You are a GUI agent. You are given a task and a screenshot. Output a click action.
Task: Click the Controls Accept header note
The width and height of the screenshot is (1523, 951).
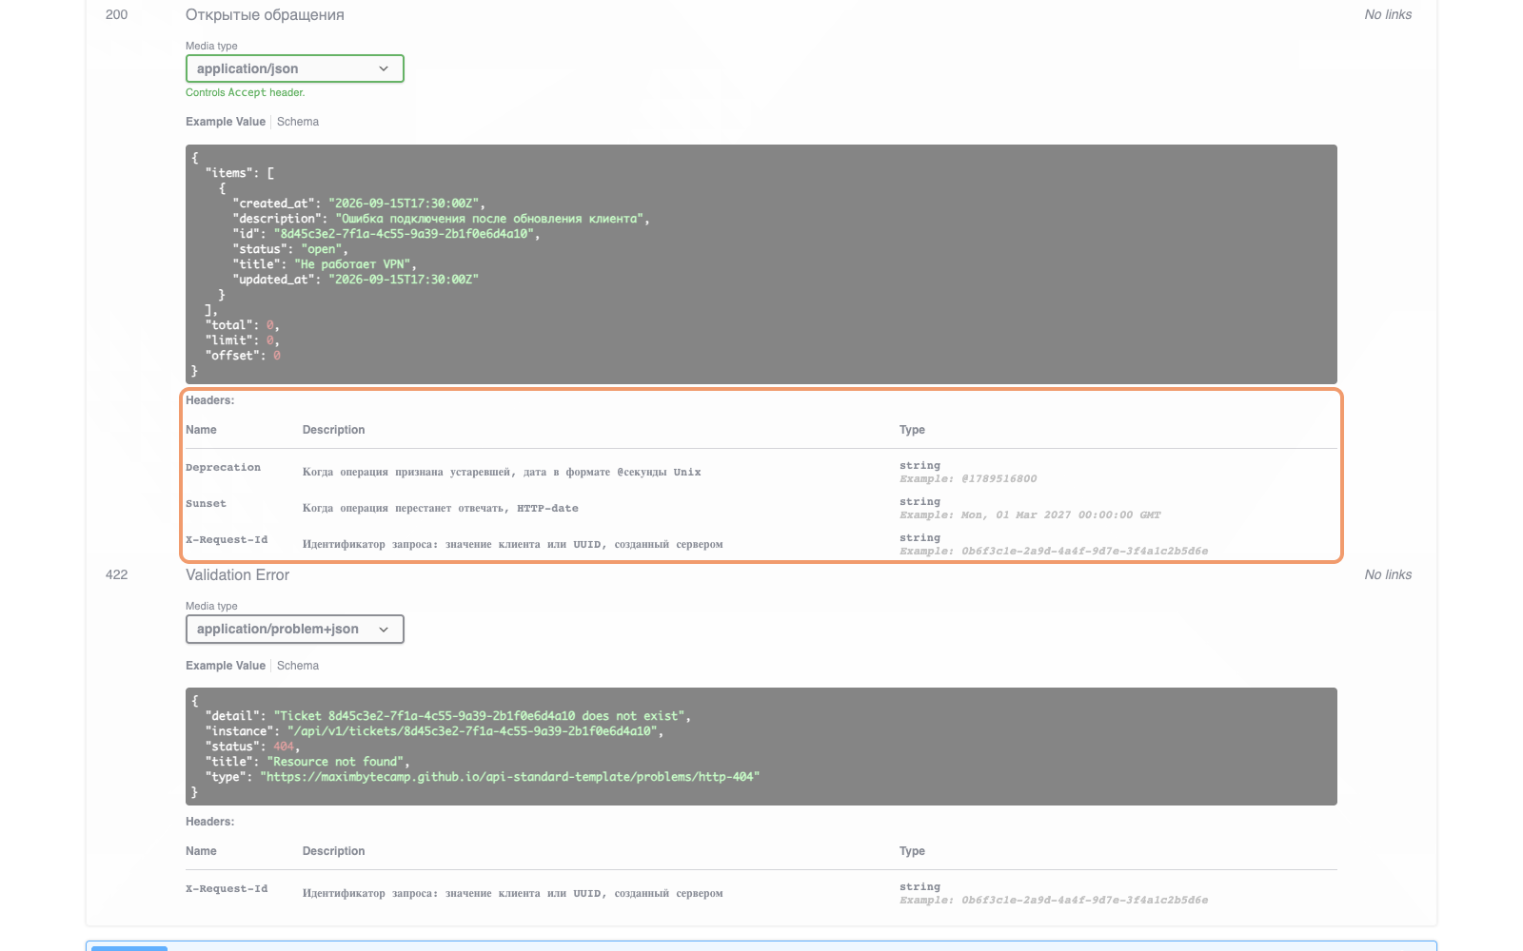[x=245, y=92]
